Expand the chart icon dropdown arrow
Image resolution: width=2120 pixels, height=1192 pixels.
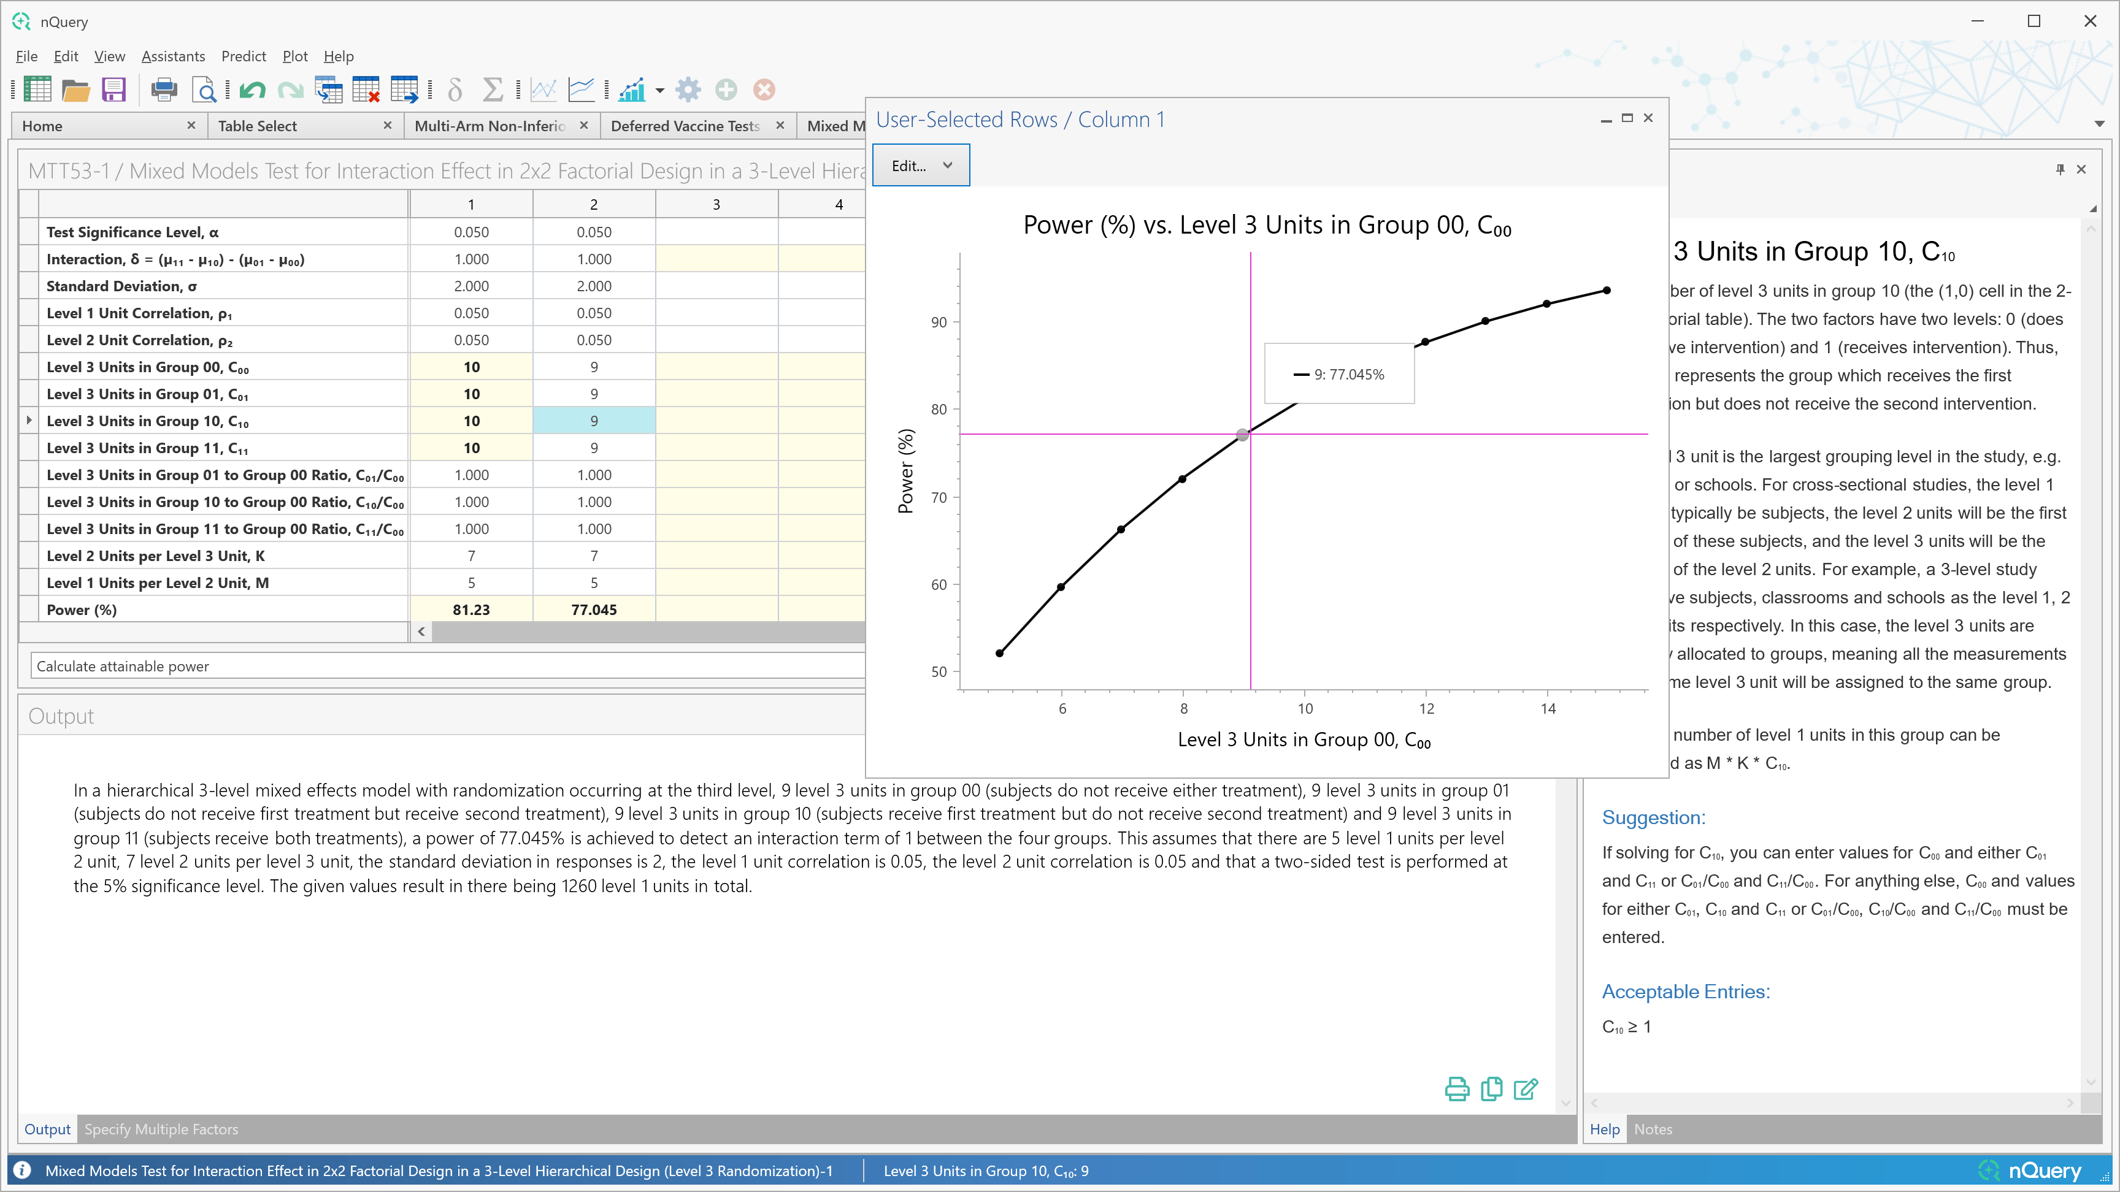660,91
